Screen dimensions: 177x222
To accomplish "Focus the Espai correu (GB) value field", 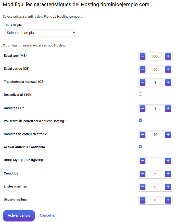I will 155,69.
